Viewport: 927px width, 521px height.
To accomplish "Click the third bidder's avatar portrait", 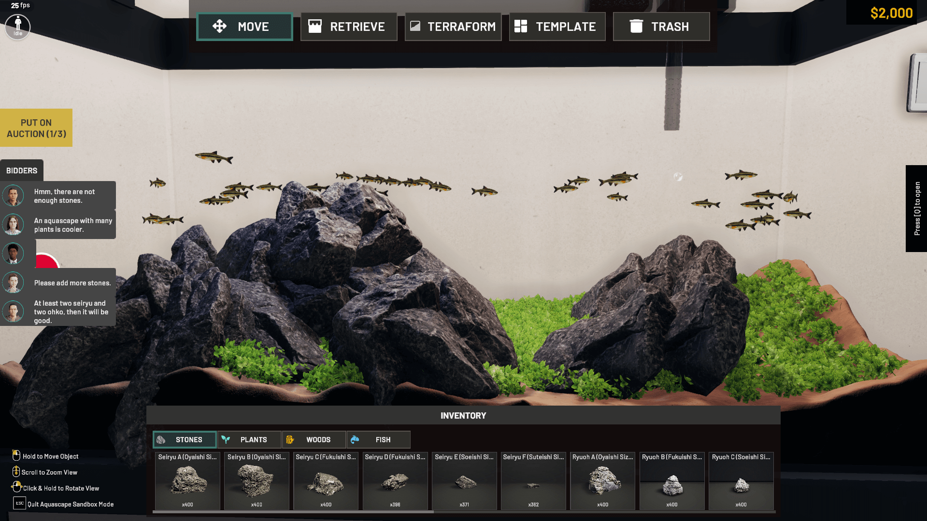I will [x=13, y=253].
